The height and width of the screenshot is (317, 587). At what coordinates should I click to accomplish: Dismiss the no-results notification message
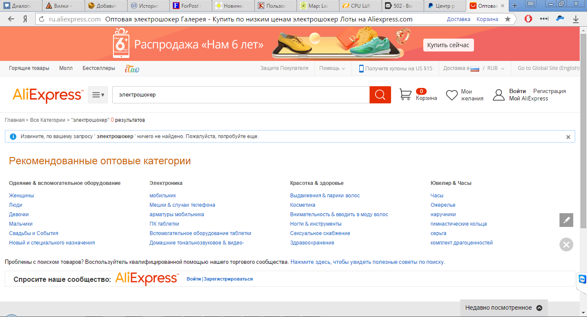tap(568, 137)
